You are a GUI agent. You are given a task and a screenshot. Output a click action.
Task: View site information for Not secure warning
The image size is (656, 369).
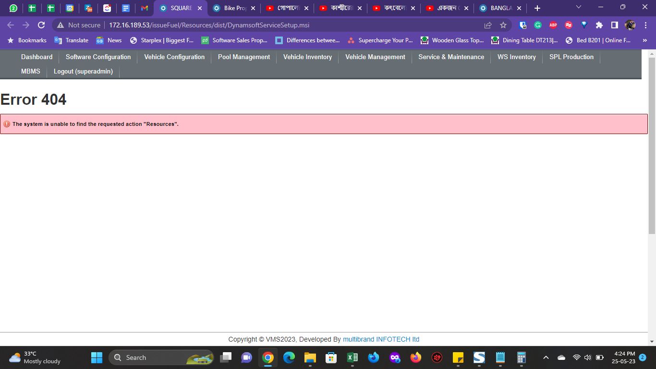tap(79, 25)
